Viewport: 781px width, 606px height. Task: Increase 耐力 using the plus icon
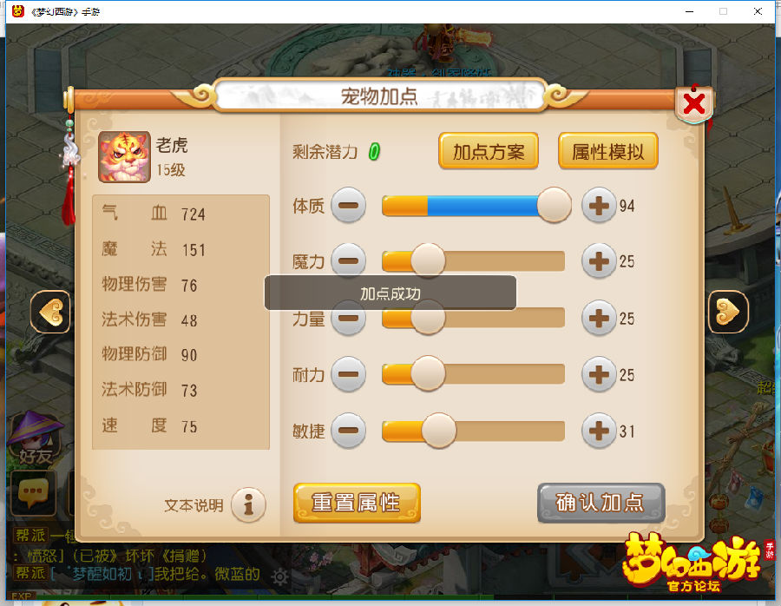point(599,374)
